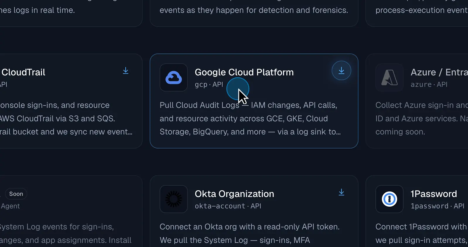Select the CloudTrail card title
This screenshot has width=468, height=247.
click(23, 72)
